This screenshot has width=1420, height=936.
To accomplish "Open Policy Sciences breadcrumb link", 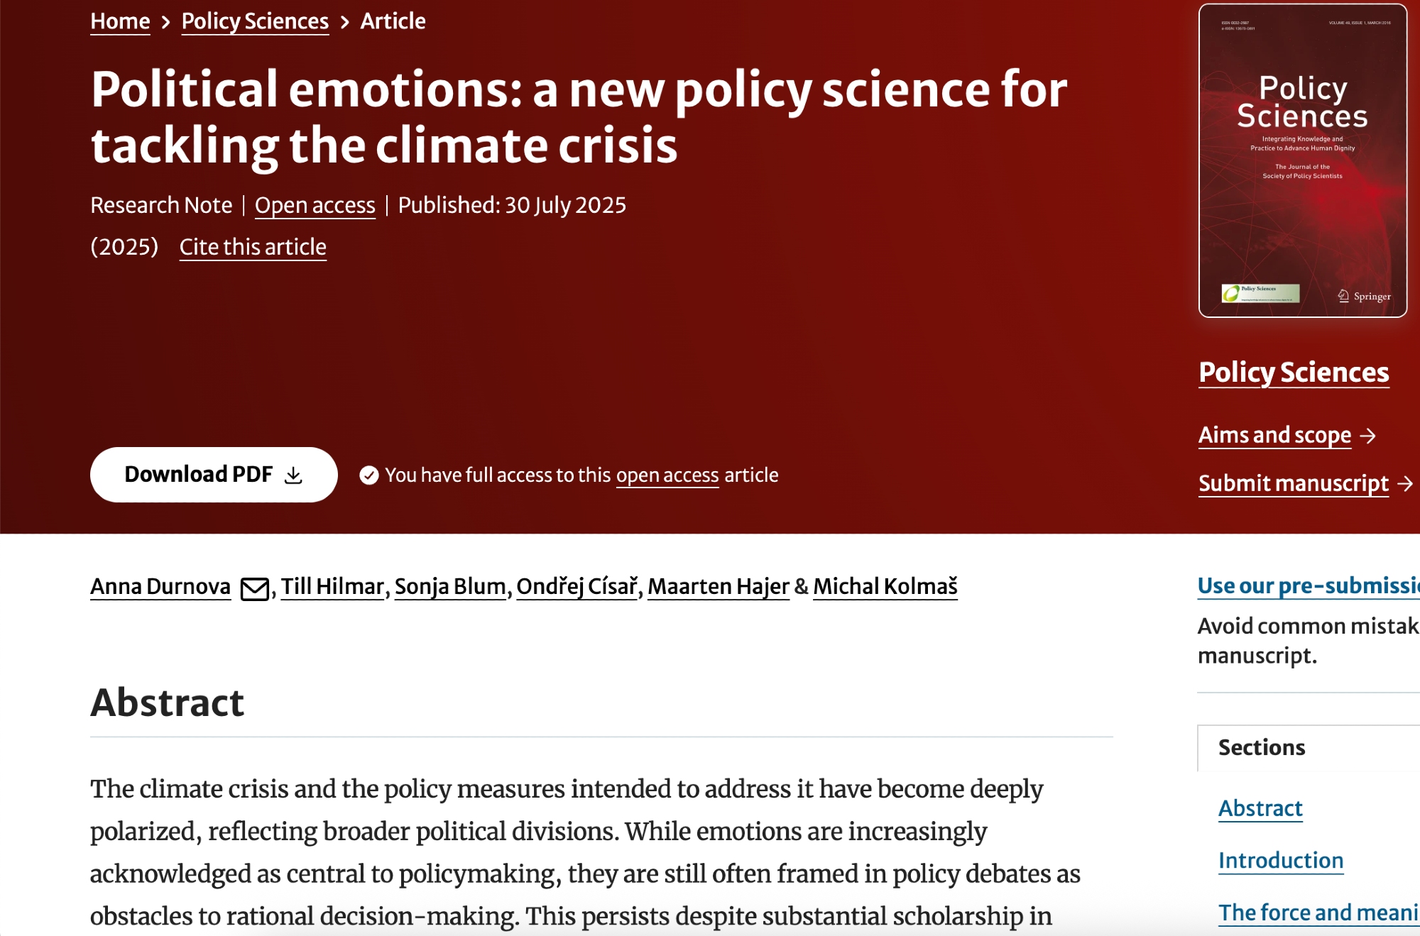I will (x=255, y=21).
